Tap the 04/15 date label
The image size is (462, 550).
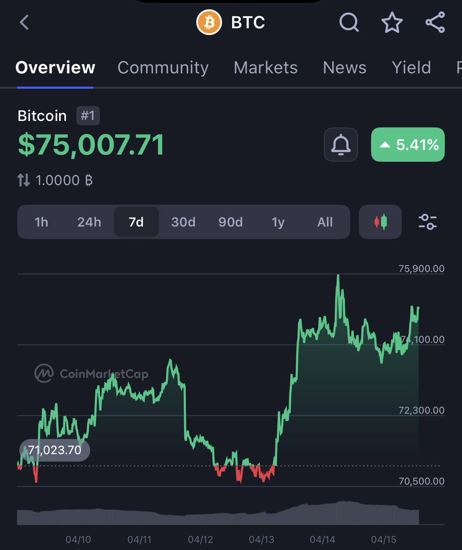384,539
